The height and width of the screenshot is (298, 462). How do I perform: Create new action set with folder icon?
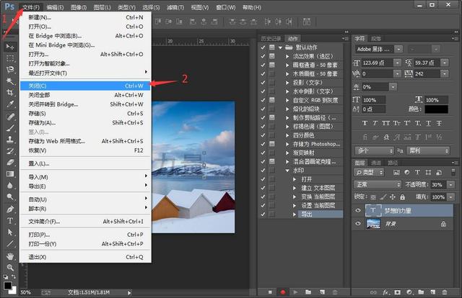click(308, 292)
